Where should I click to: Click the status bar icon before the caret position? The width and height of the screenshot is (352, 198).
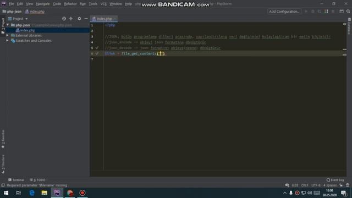(x=287, y=185)
